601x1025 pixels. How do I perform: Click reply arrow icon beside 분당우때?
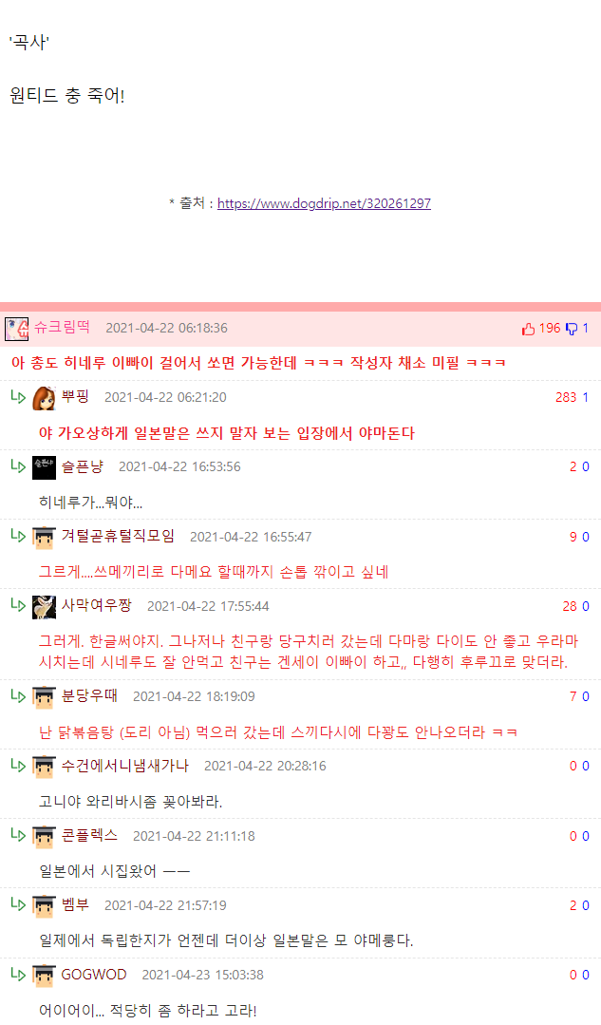[x=18, y=694]
